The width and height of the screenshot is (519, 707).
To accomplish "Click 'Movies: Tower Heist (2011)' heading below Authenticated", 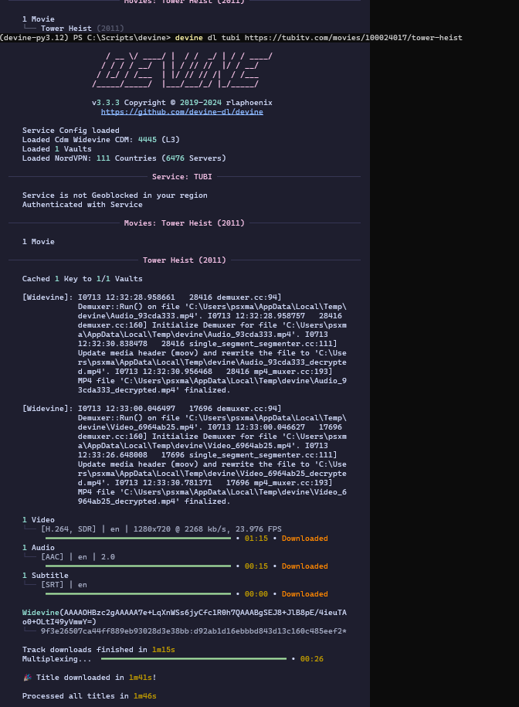I will pyautogui.click(x=185, y=223).
